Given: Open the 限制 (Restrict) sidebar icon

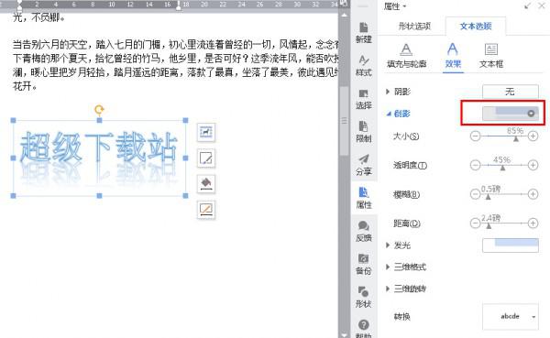Looking at the screenshot, I should click(x=364, y=132).
